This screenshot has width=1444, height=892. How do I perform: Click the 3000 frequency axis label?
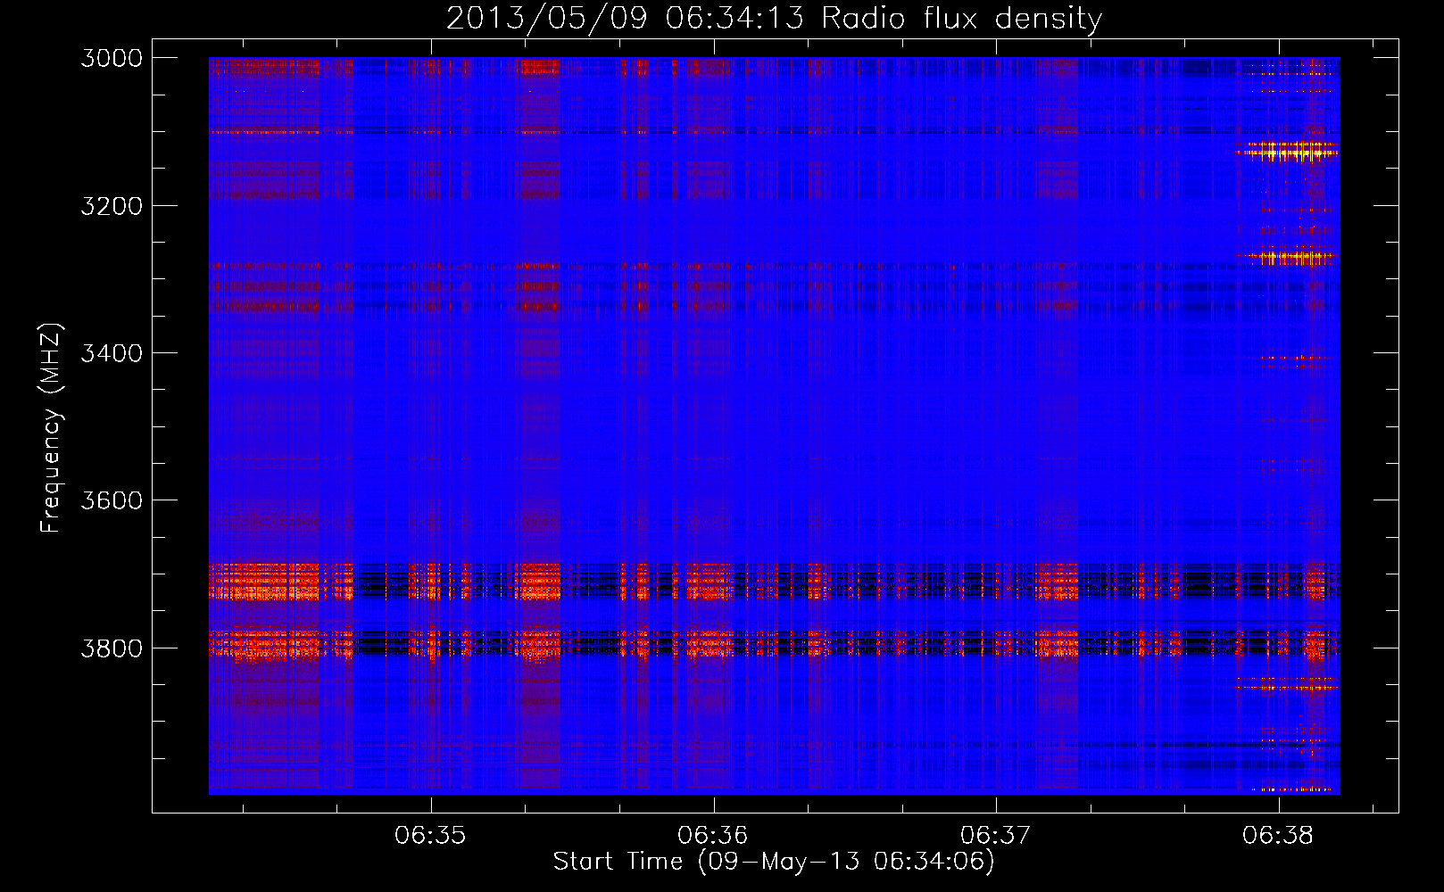(x=112, y=58)
